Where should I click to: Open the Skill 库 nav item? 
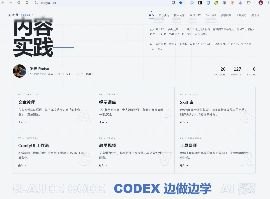pyautogui.click(x=195, y=15)
